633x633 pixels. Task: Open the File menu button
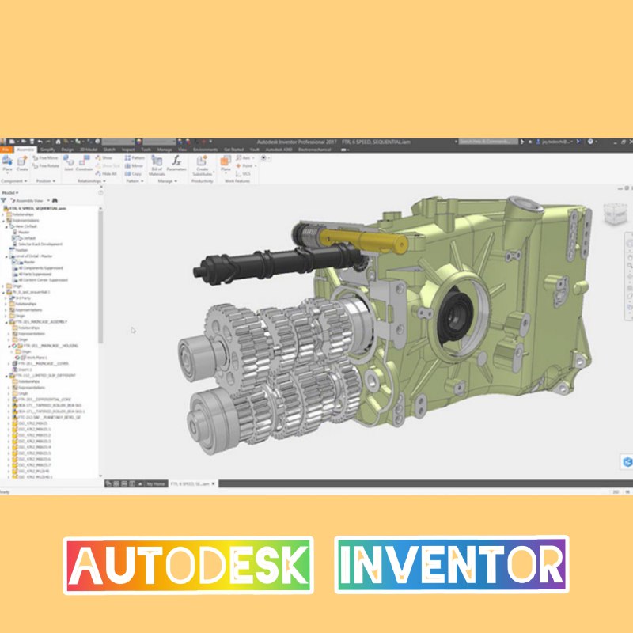pyautogui.click(x=6, y=150)
